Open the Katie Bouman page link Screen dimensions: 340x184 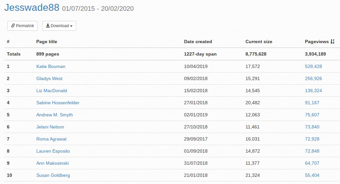click(51, 67)
